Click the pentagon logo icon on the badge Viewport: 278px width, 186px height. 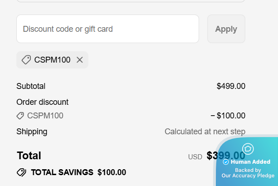(248, 149)
